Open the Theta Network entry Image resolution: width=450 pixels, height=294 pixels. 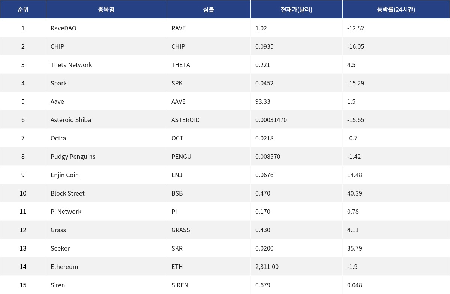pos(71,65)
